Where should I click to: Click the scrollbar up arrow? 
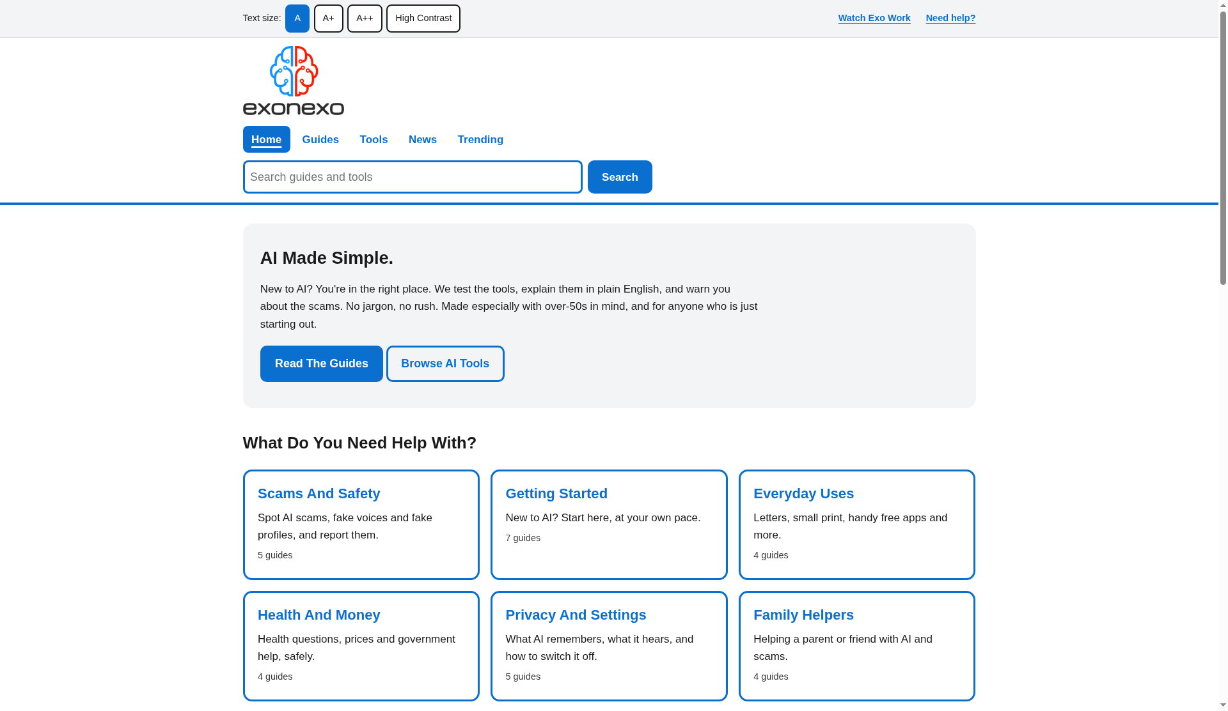click(x=1223, y=5)
